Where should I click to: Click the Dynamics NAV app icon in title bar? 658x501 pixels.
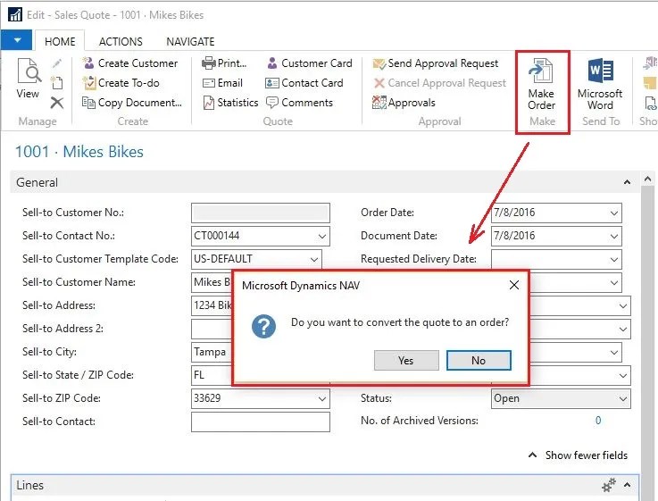point(15,14)
